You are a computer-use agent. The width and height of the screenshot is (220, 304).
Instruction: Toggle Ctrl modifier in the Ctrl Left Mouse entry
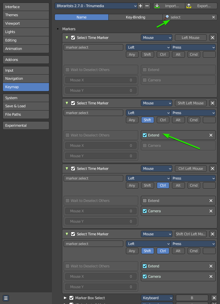coord(163,185)
